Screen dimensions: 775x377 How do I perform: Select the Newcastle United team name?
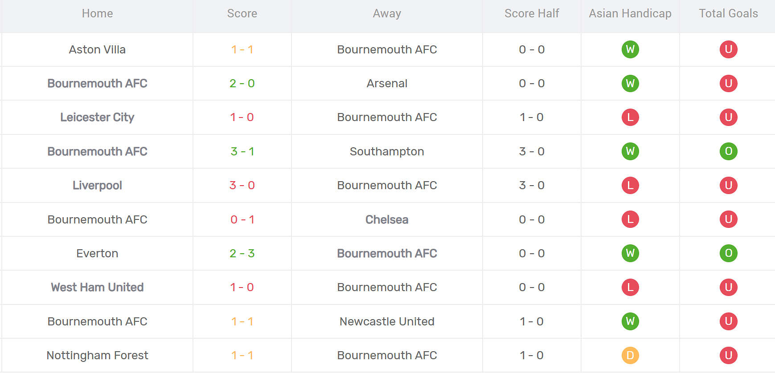tap(387, 321)
